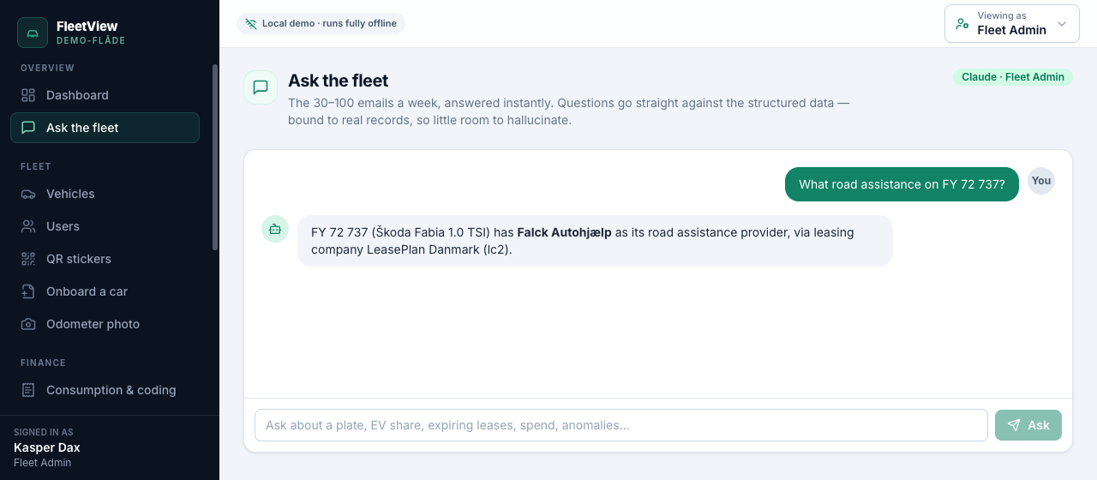Click the Claude · Fleet Admin badge

point(1013,77)
